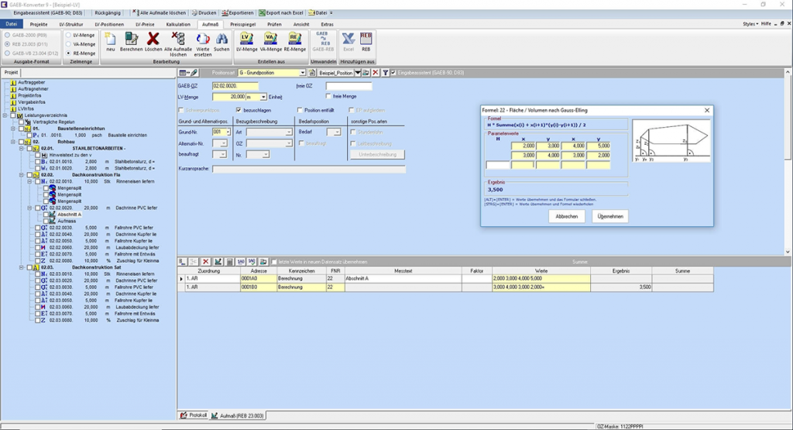Viewport: 793px width, 430px height.
Task: Click the icon beside the Positionsart dropdown
Action: pos(312,73)
